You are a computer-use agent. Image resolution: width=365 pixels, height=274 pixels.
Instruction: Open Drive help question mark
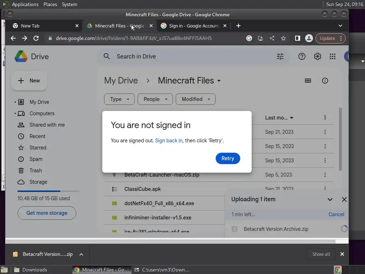pyautogui.click(x=302, y=56)
